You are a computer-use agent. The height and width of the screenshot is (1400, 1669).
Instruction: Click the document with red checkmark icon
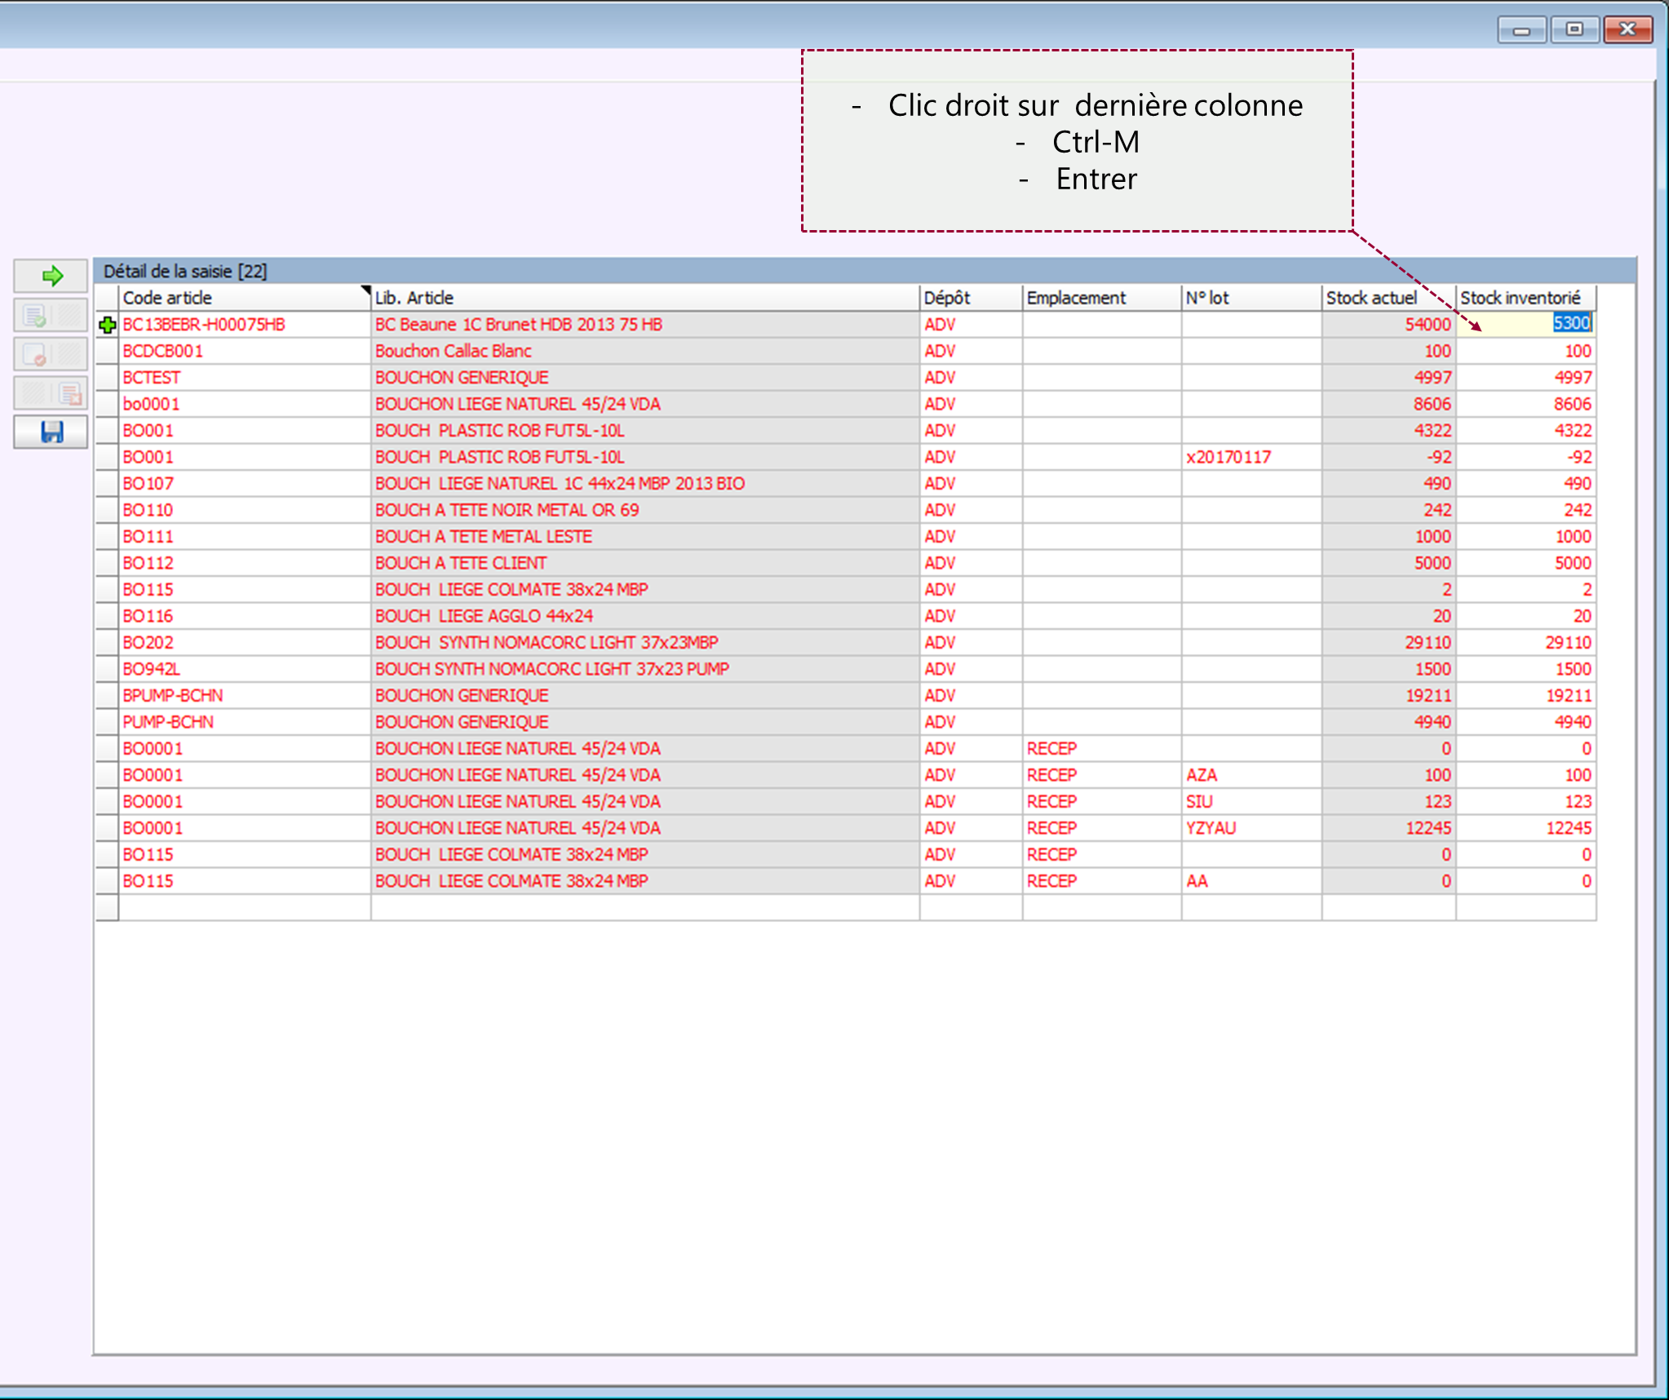pos(35,355)
